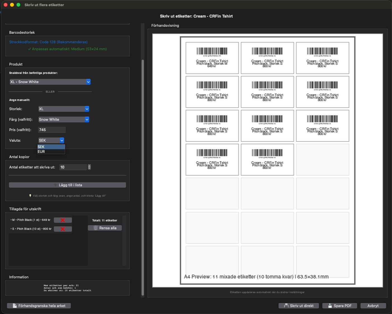
Task: Remove the S Pitch Black 800 kr entry
Action: tap(63, 229)
